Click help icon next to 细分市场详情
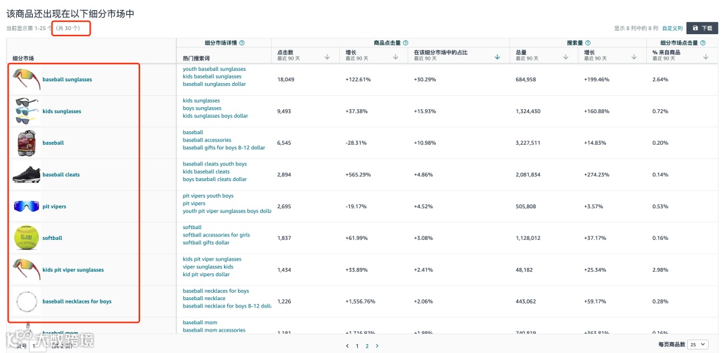 242,43
